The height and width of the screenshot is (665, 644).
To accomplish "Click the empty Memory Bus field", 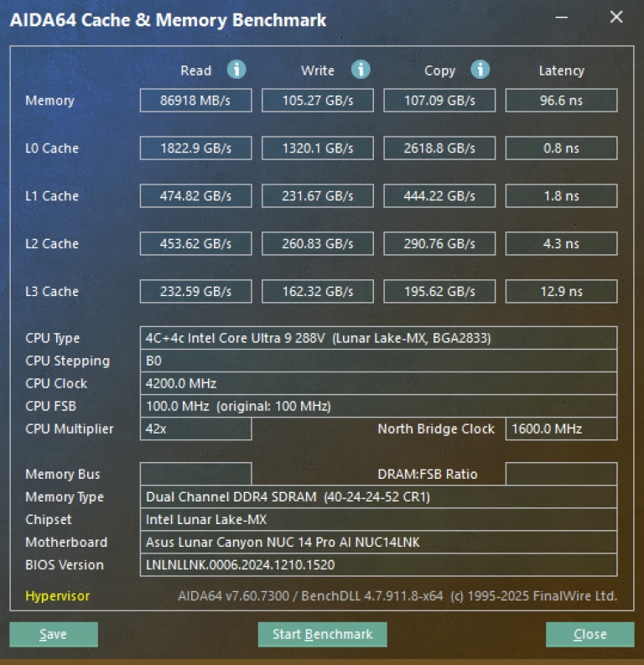I will [195, 474].
